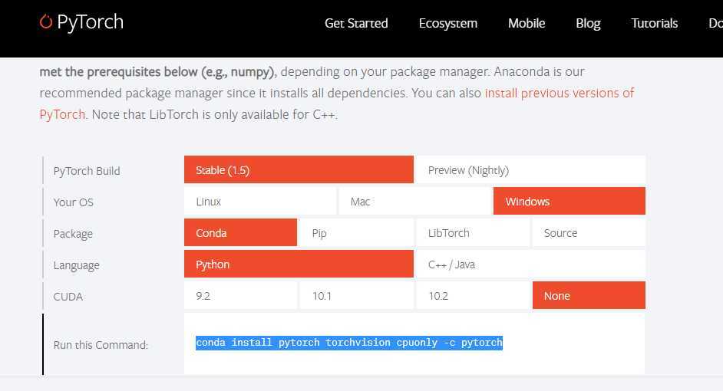Screen dimensions: 723x391
Task: Select CUDA version 10.2
Action: 473,295
